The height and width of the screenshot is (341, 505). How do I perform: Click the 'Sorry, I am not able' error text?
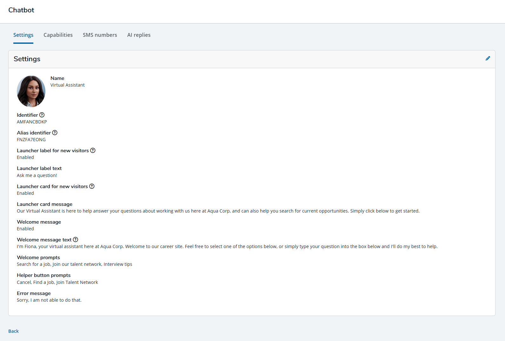49,300
